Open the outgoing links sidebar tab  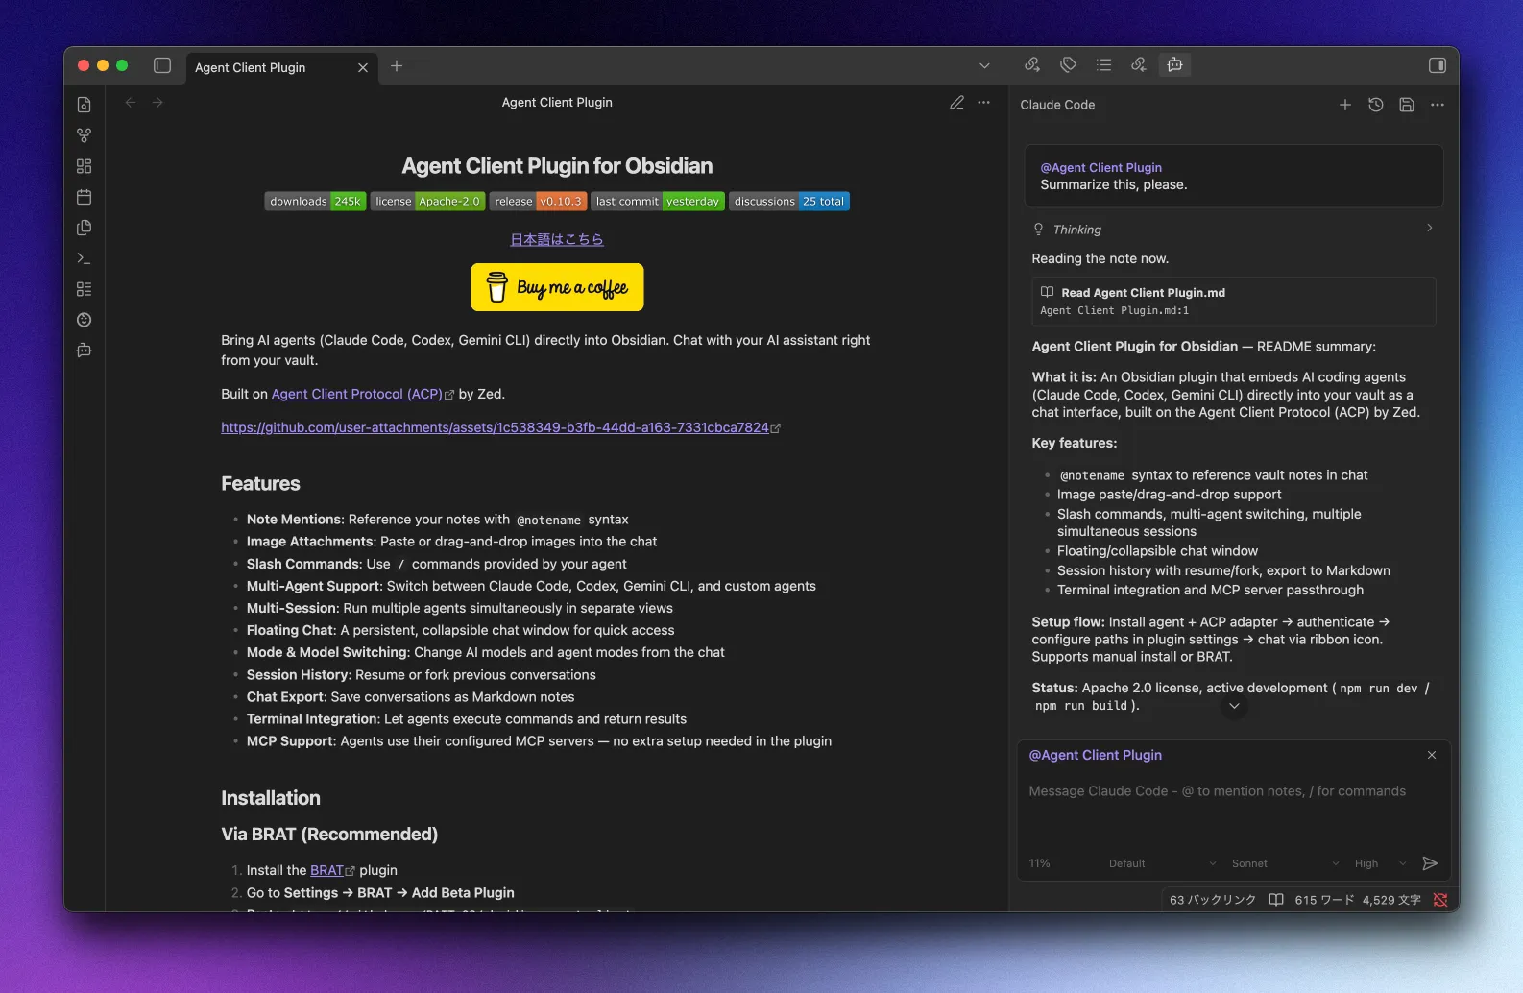point(1032,64)
